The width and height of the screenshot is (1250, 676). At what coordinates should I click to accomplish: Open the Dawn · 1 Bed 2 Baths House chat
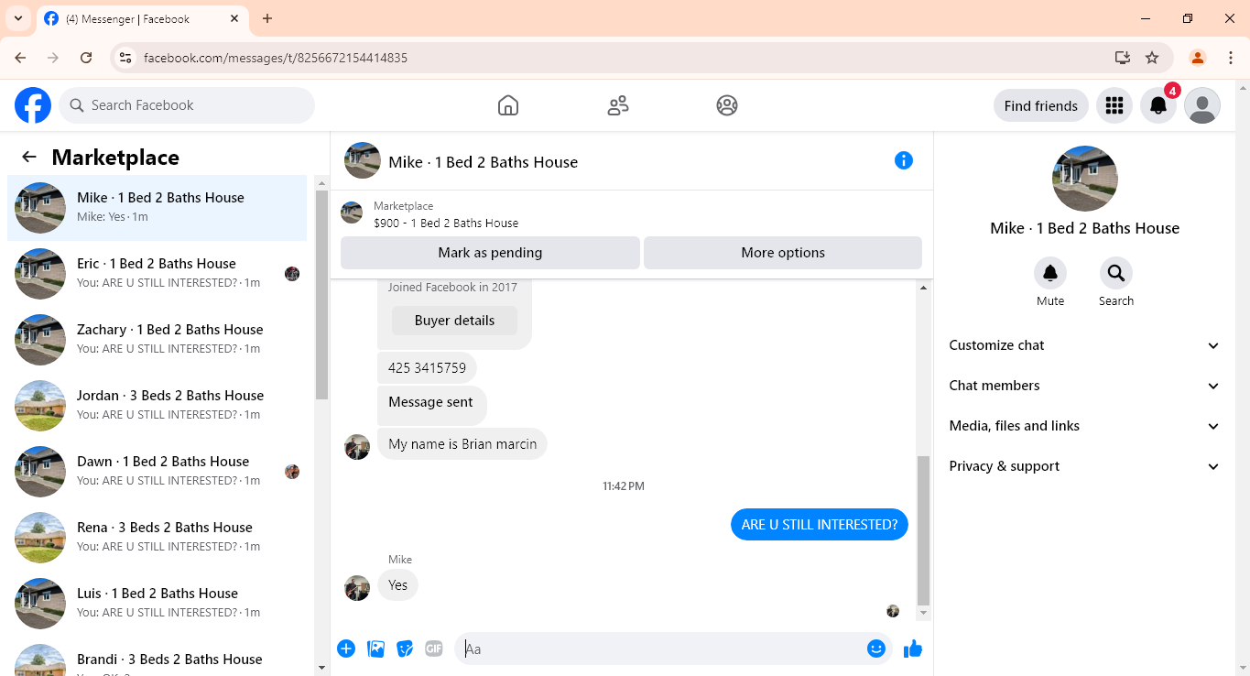point(158,471)
